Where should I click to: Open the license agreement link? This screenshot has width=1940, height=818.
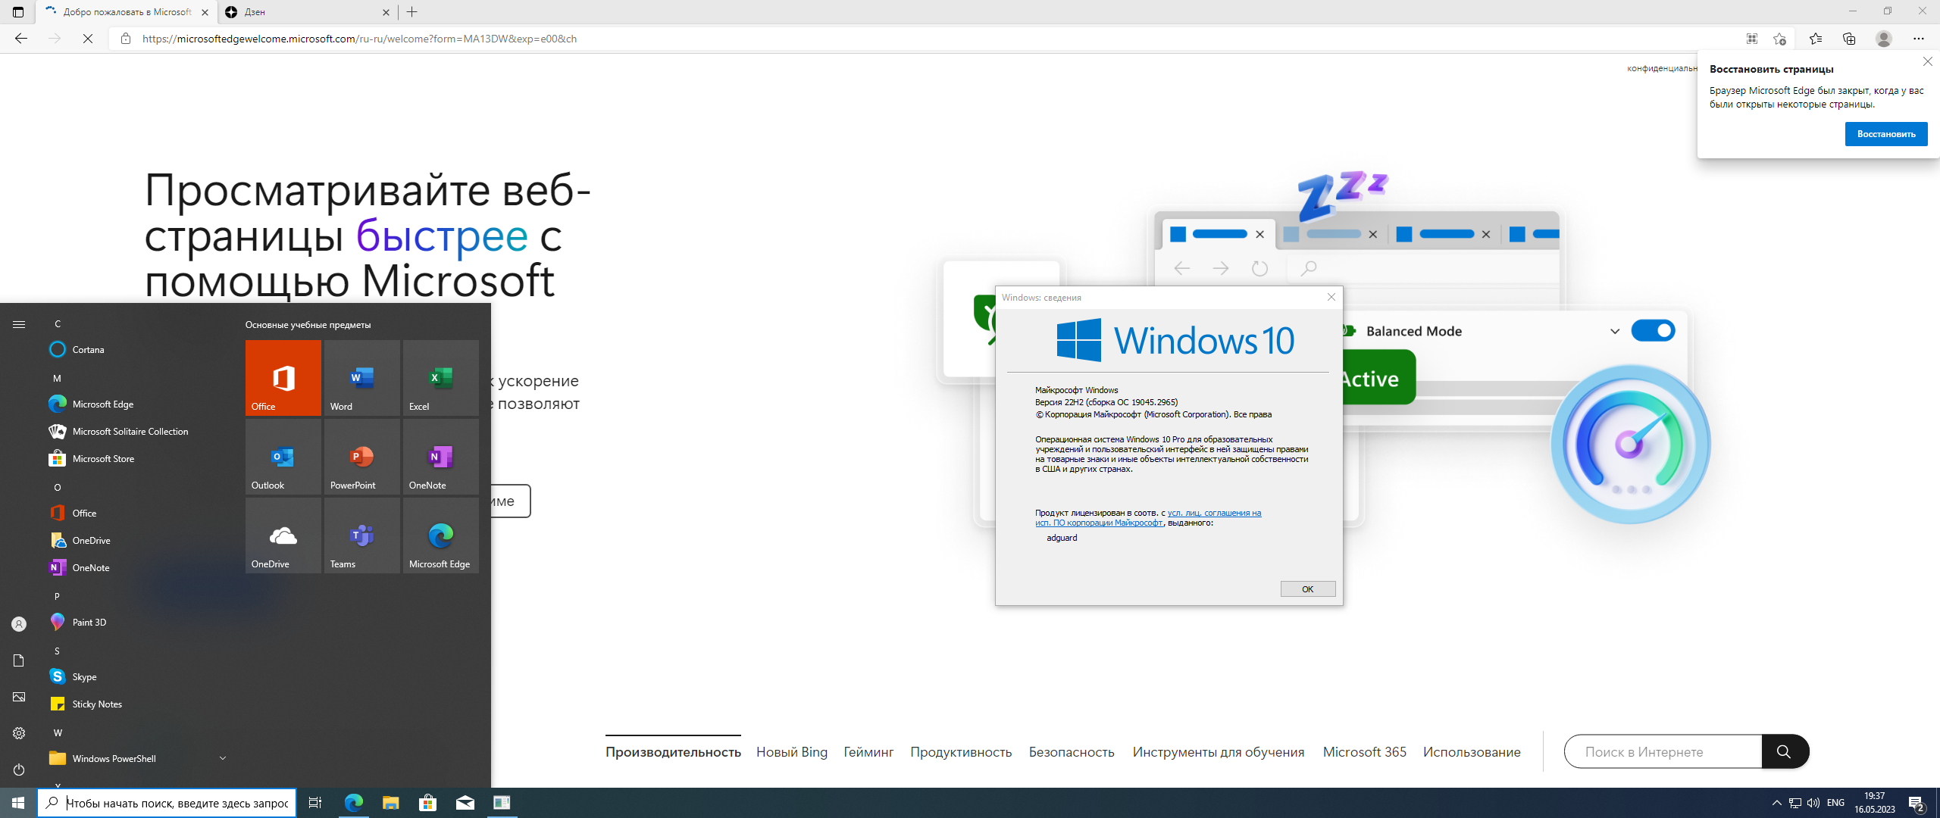pyautogui.click(x=1214, y=513)
